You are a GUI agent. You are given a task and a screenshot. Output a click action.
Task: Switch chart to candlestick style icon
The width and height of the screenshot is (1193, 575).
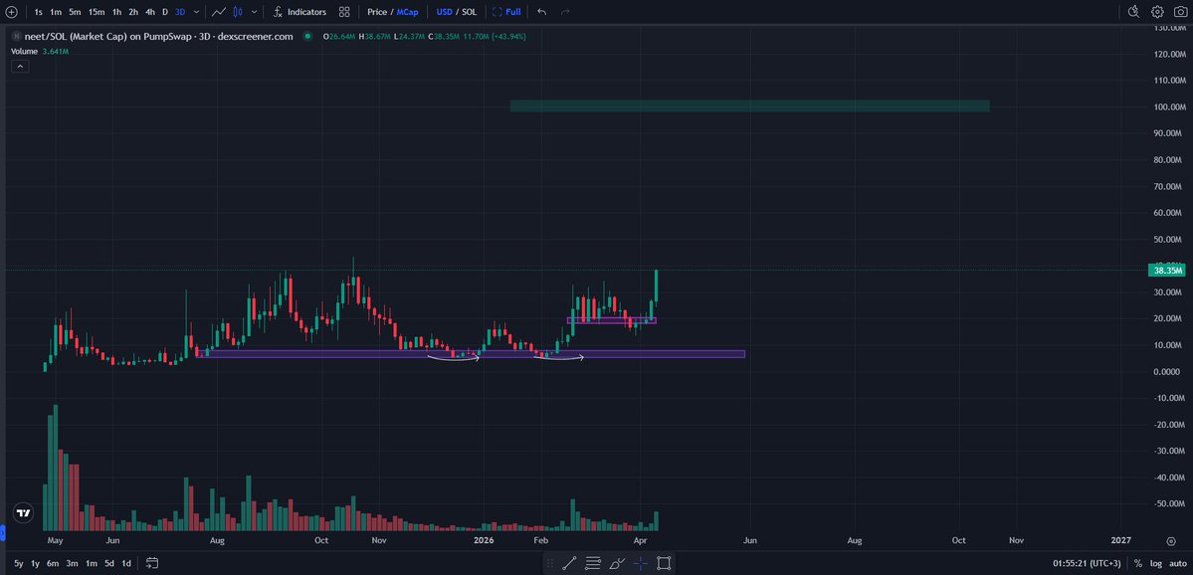tap(238, 11)
